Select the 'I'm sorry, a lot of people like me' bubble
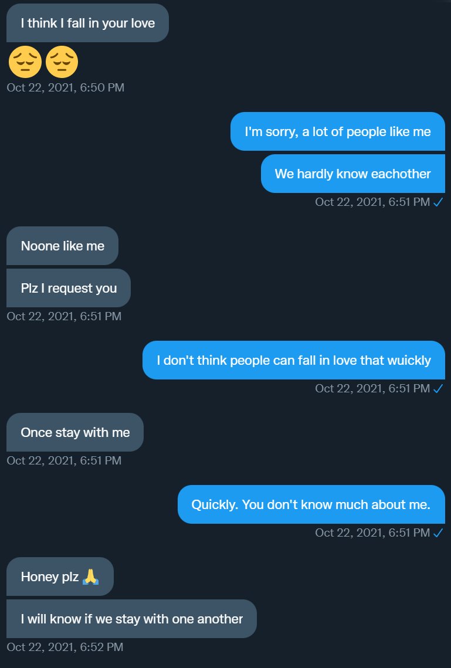This screenshot has width=451, height=668. click(x=337, y=131)
